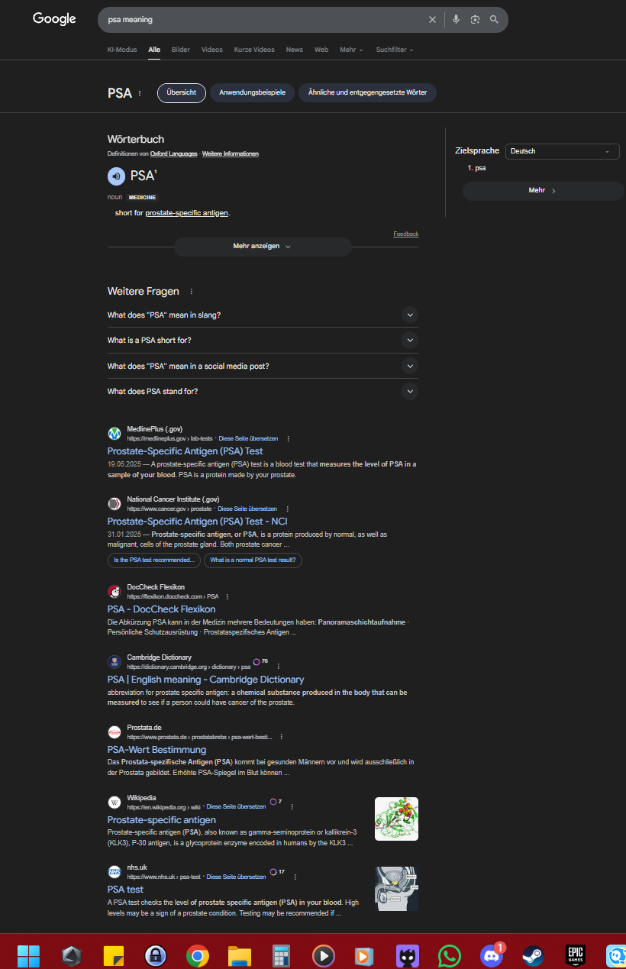This screenshot has height=969, width=626.
Task: Open three-dot menu next to MedlinePlus result
Action: [288, 439]
